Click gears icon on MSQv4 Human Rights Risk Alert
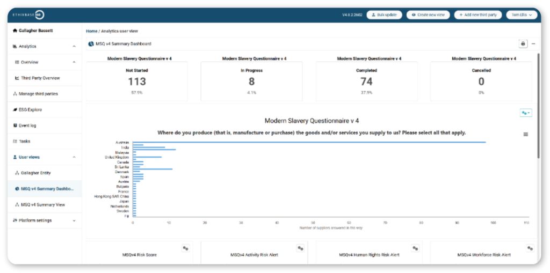This screenshot has width=550, height=273. pos(415,248)
